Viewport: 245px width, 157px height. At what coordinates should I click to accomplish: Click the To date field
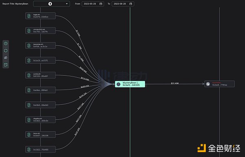pos(123,4)
